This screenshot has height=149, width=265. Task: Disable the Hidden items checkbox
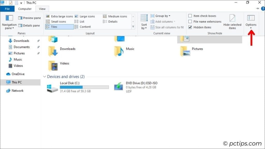click(191, 27)
